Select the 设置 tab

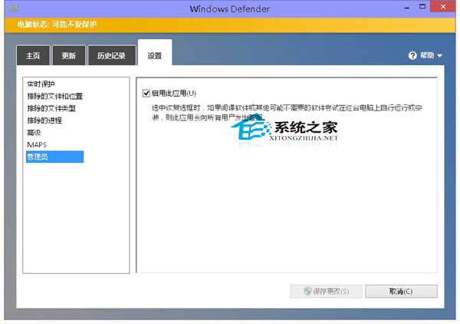155,55
